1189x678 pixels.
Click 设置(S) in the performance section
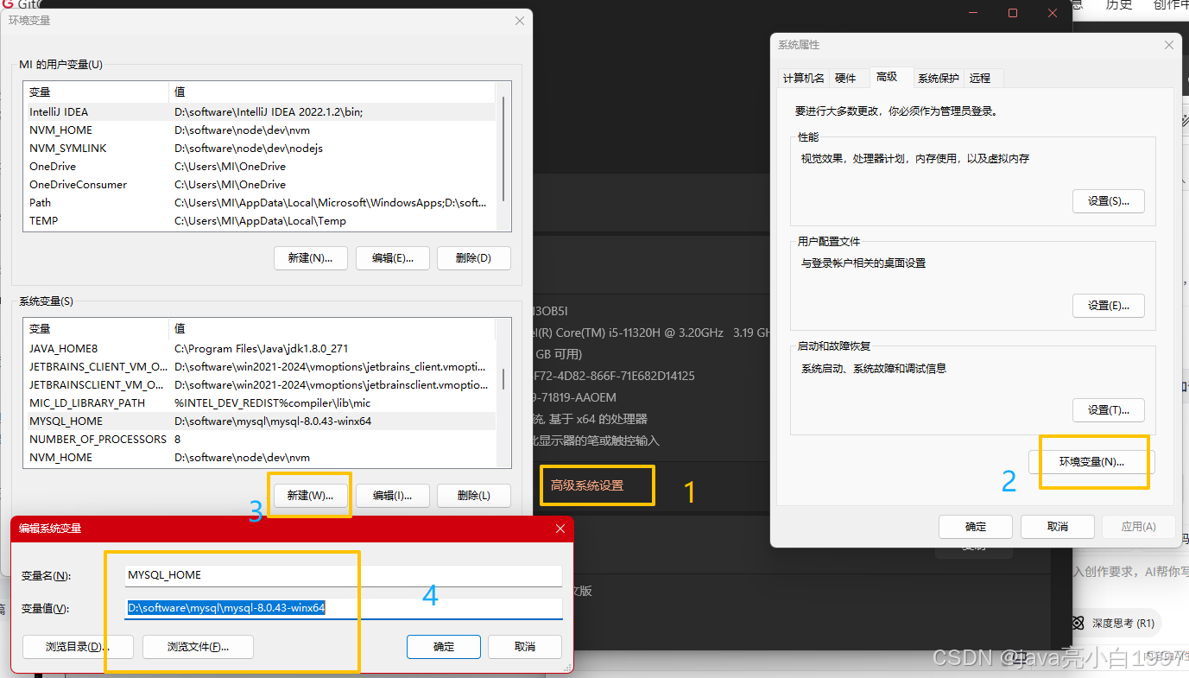pos(1109,201)
